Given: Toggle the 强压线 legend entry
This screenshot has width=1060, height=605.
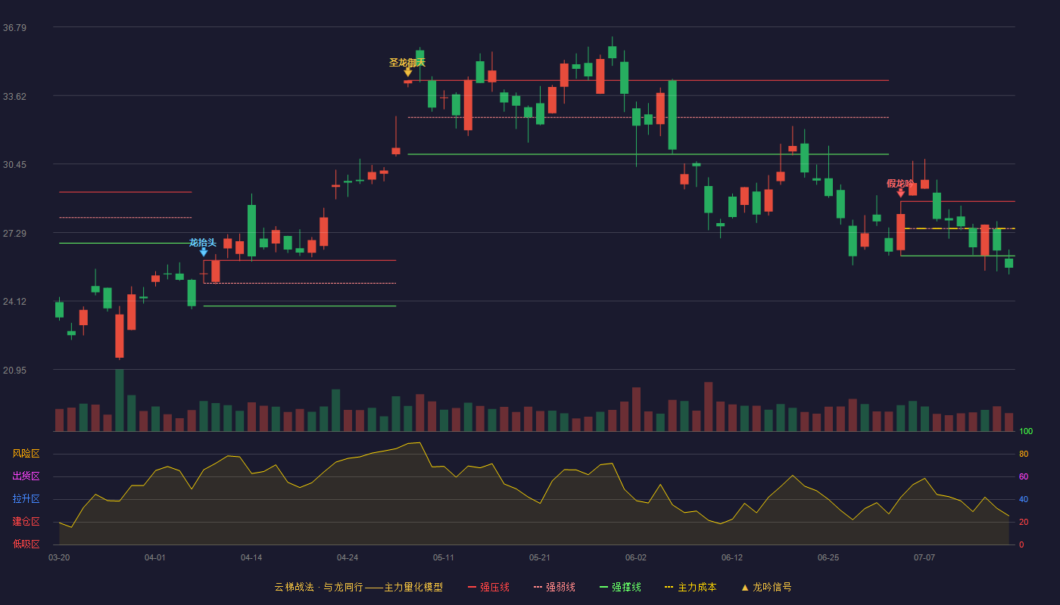Looking at the screenshot, I should 488,587.
